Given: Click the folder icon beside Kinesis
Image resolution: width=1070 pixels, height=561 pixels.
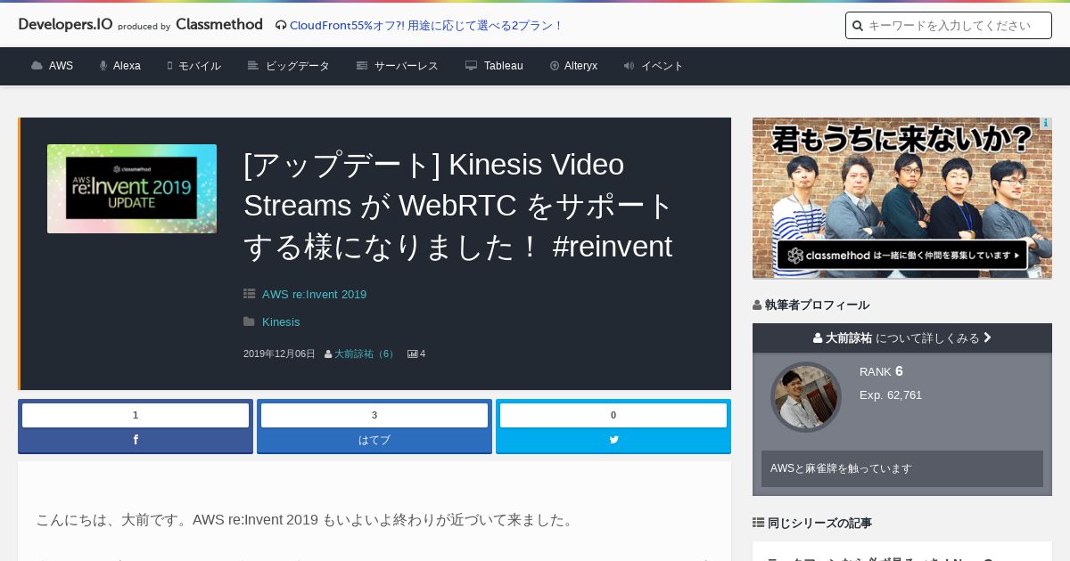Looking at the screenshot, I should click(x=250, y=321).
